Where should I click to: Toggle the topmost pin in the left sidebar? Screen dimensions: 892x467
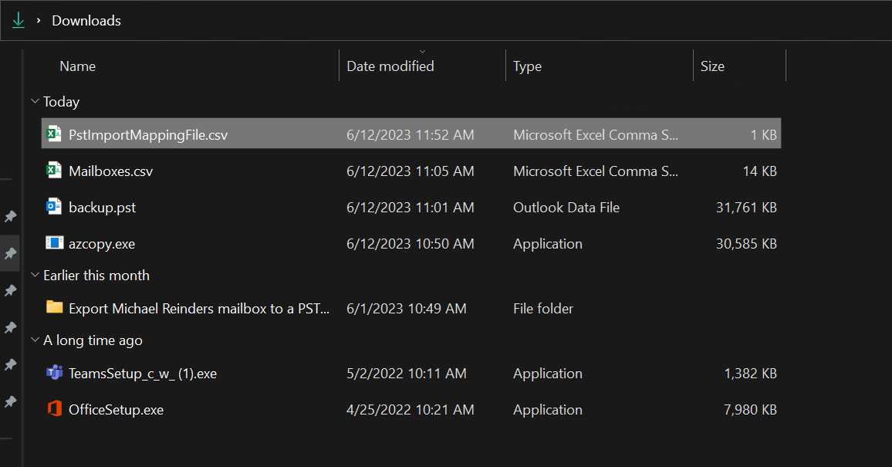[11, 217]
